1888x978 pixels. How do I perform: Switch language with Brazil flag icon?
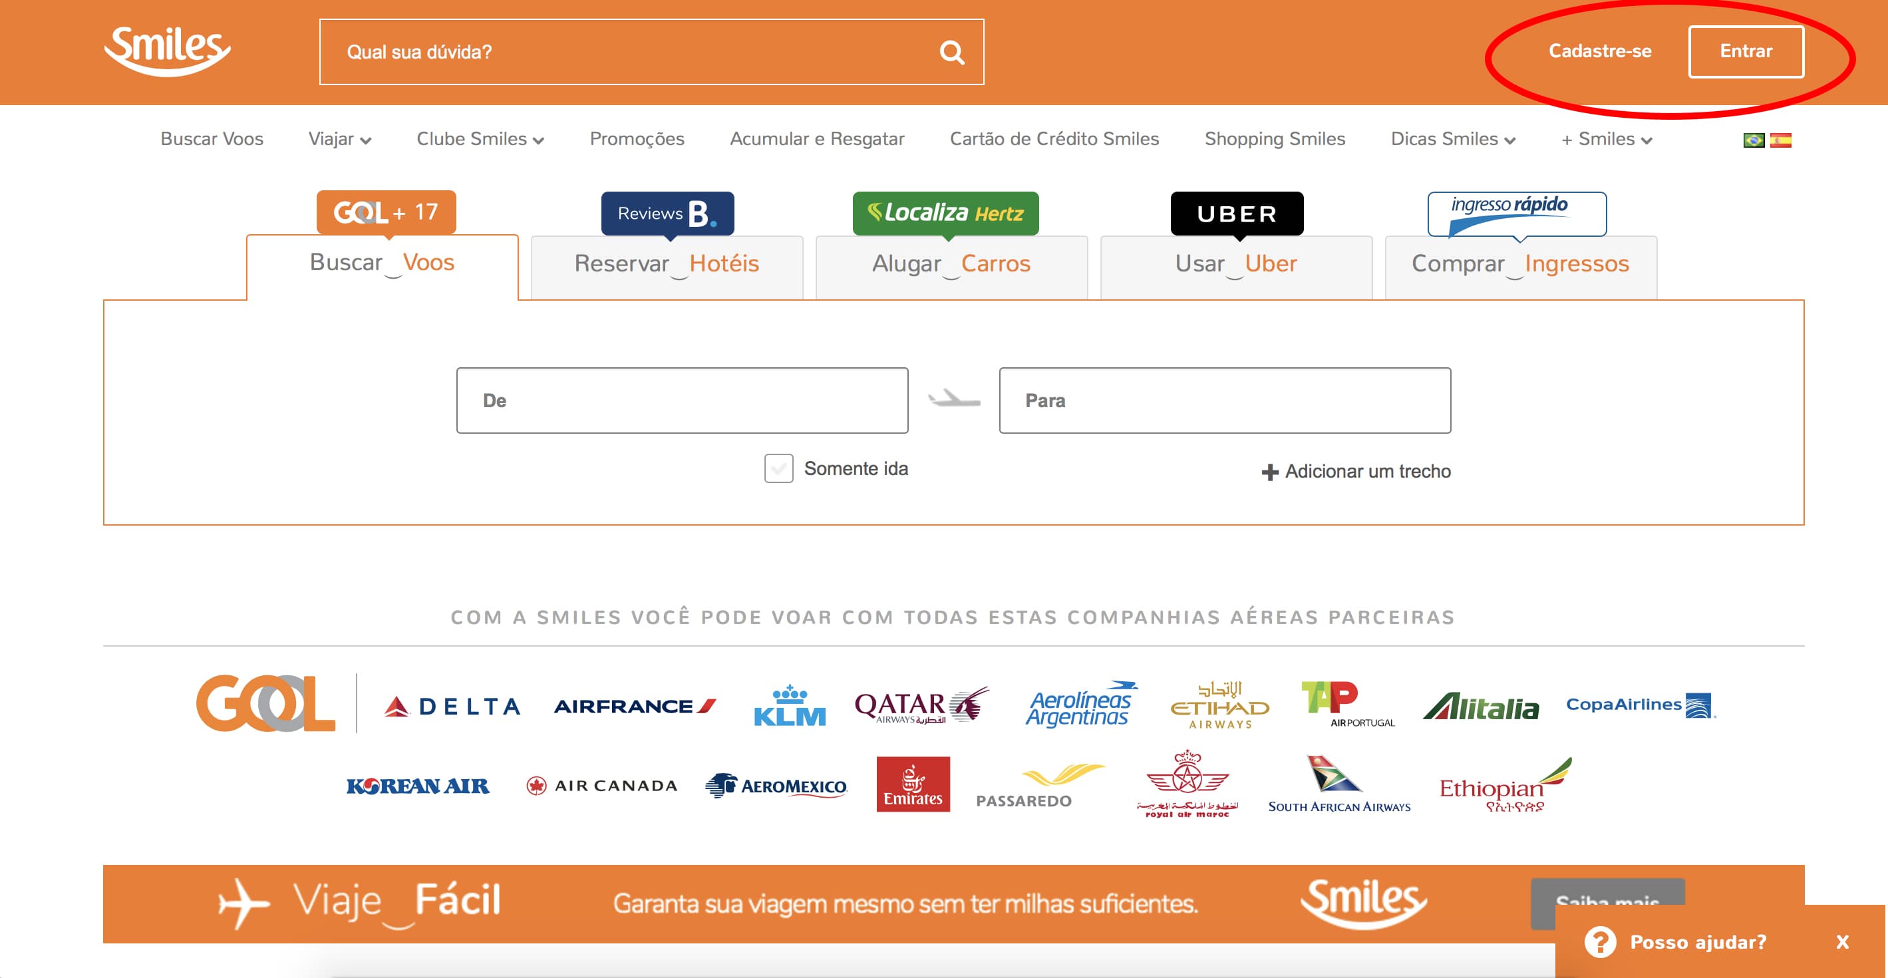click(1753, 140)
